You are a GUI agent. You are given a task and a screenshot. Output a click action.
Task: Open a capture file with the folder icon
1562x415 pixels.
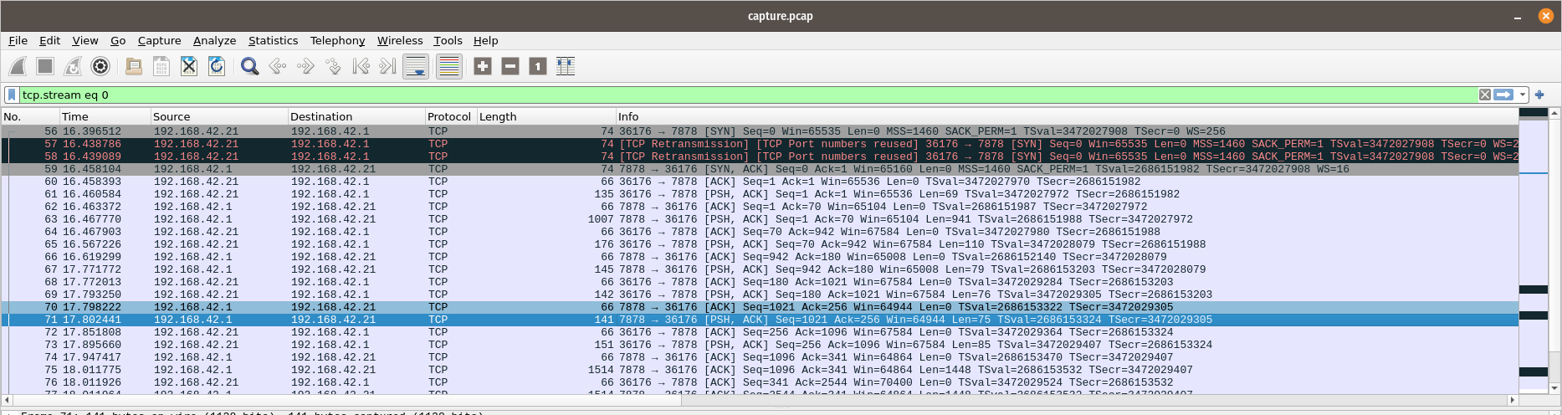tap(134, 66)
